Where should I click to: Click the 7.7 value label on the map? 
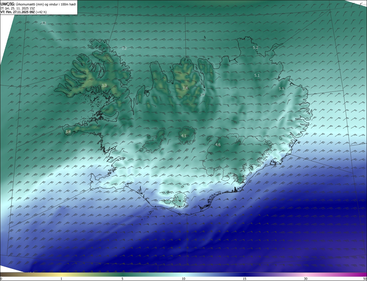(x=202, y=95)
